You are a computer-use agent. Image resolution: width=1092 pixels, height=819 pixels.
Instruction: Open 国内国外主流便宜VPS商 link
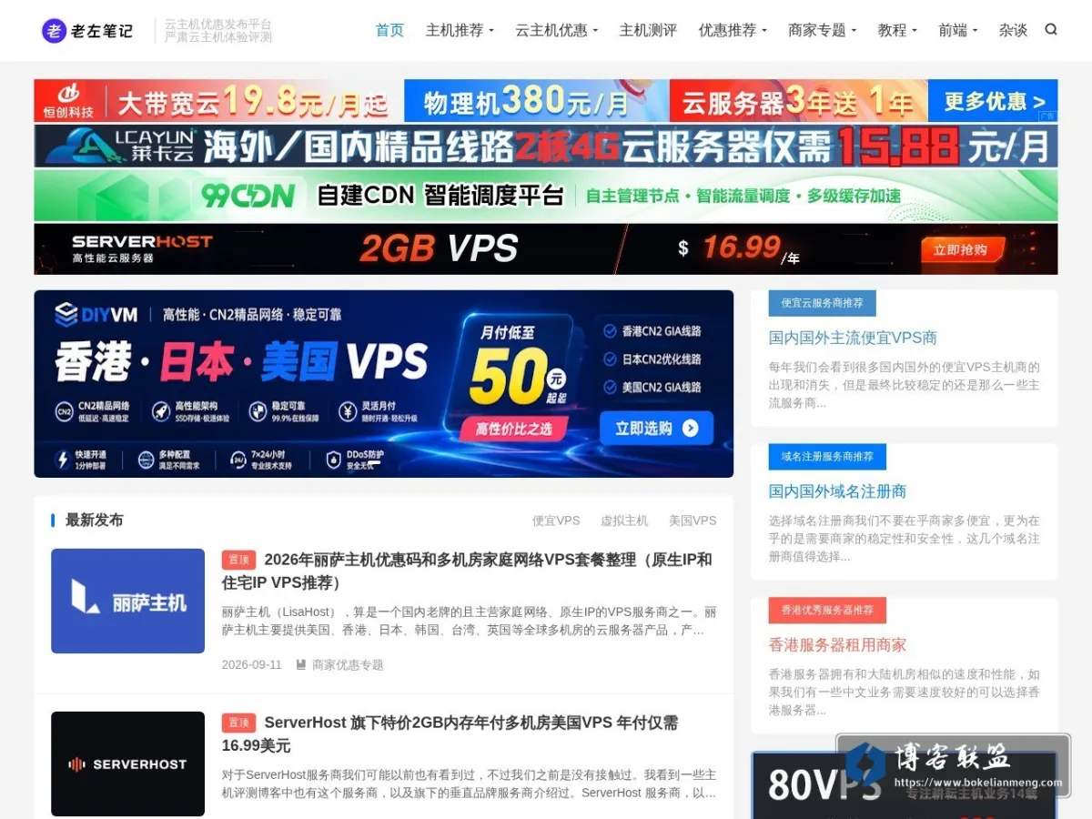click(853, 338)
